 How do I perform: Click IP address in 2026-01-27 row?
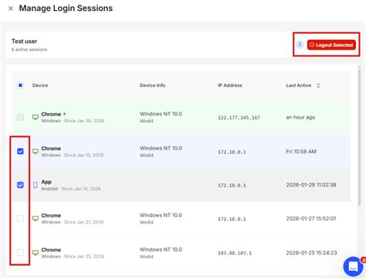(232, 219)
